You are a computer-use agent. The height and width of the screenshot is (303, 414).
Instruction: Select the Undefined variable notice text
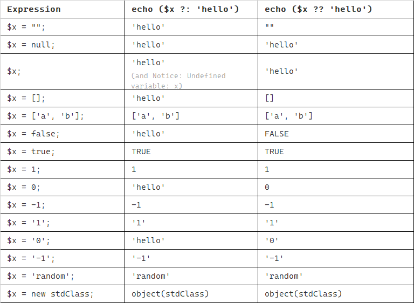[x=178, y=81]
